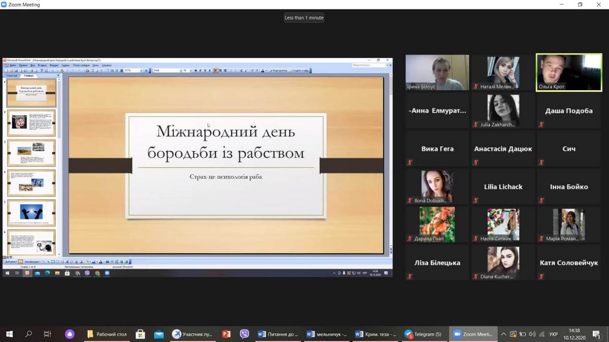Open Task View in the taskbar
This screenshot has width=609, height=342.
47,334
